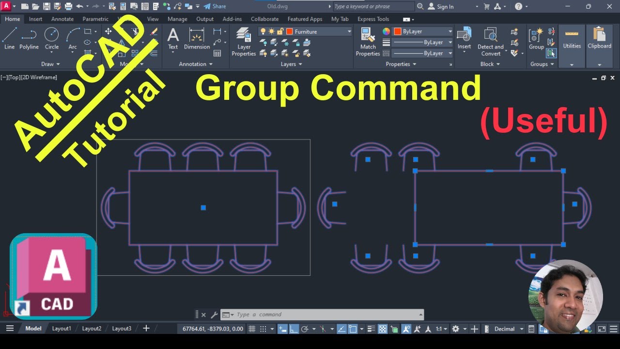Create a Group with the Group tool
This screenshot has width=620, height=349.
(x=536, y=39)
